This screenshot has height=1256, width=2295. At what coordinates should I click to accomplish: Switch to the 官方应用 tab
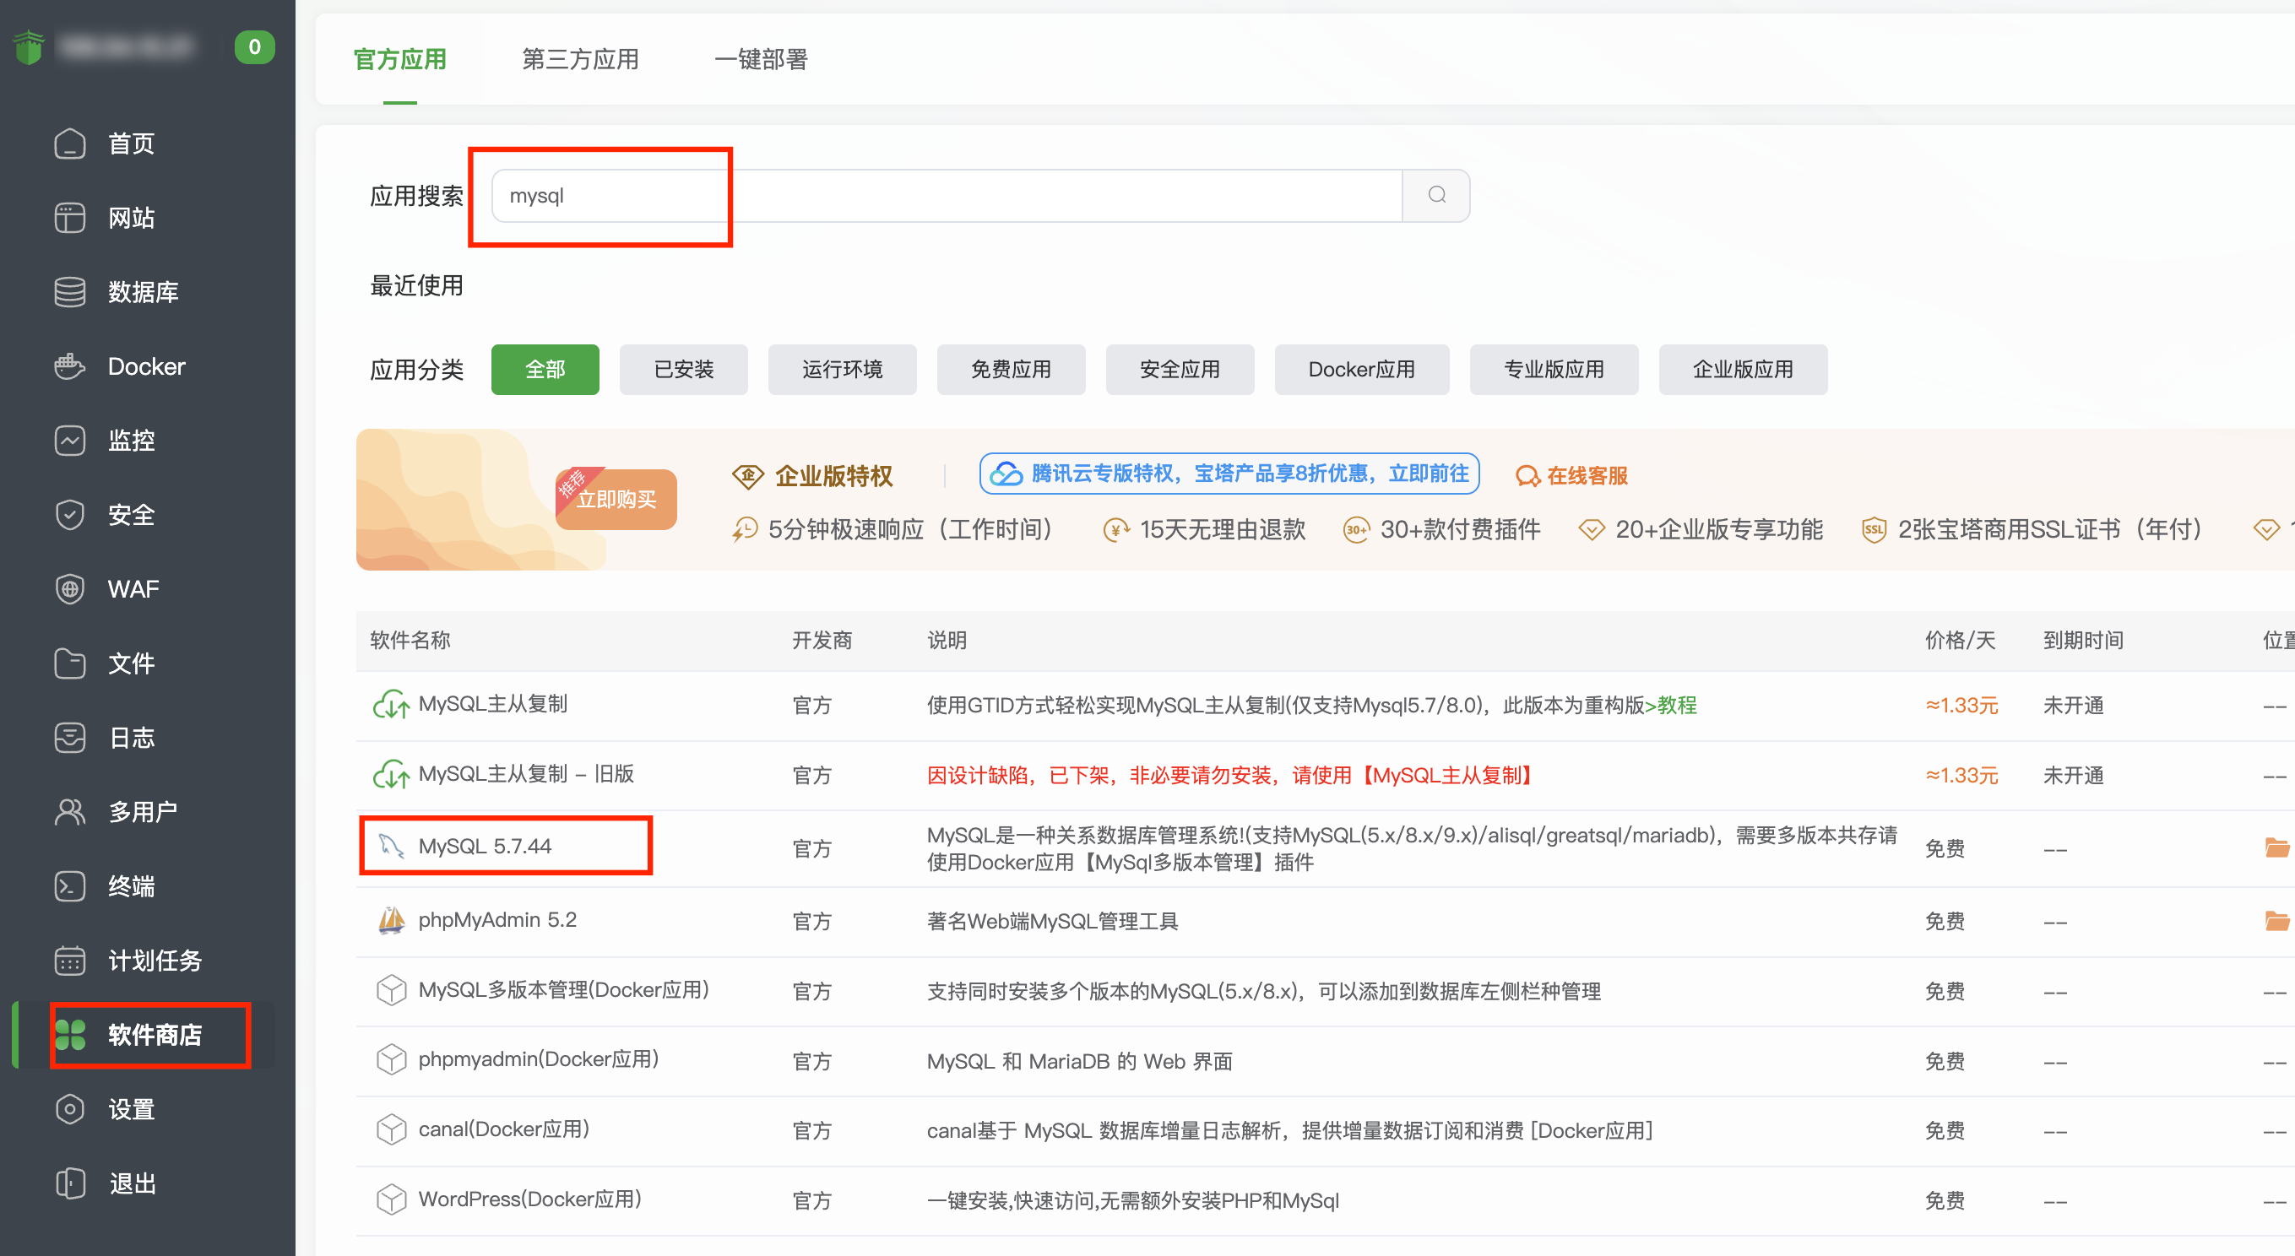tap(400, 60)
